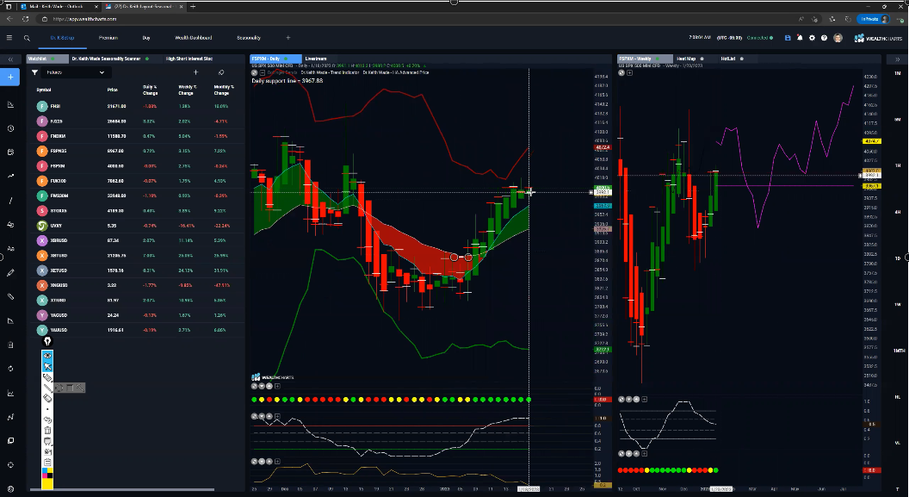
Task: Sort by Daily % Change column header
Action: 150,90
